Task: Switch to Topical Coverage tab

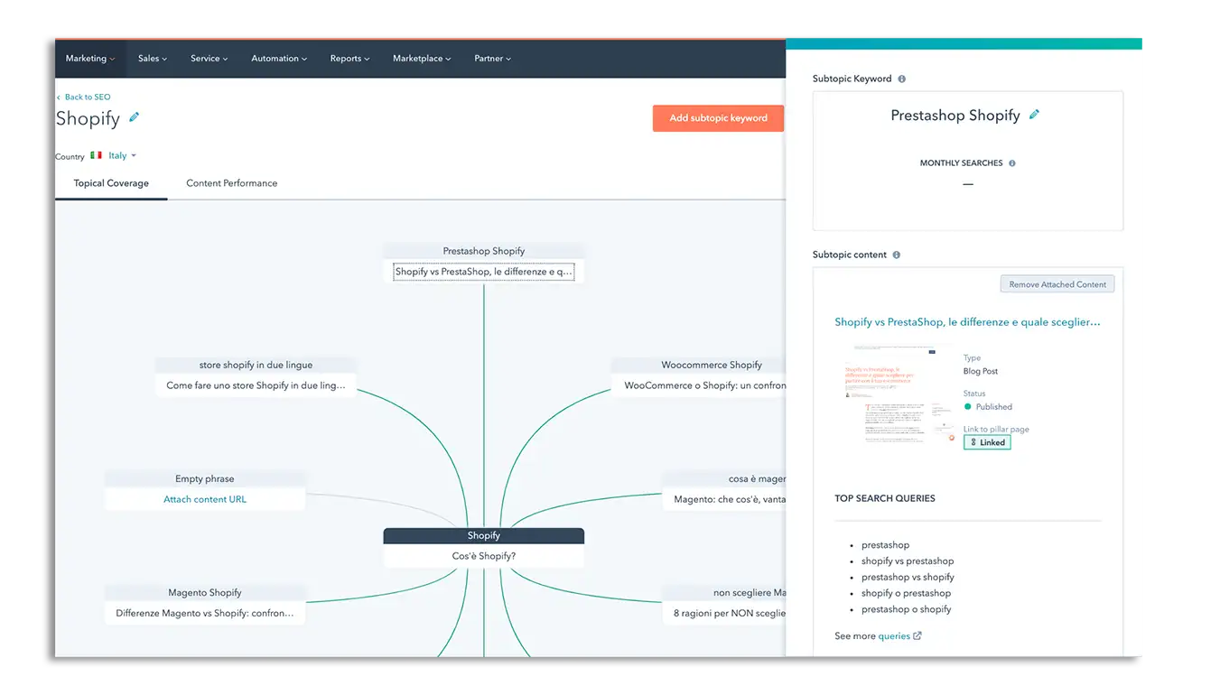Action: (x=111, y=183)
